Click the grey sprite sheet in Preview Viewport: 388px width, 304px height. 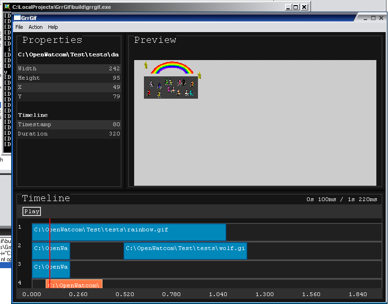170,88
